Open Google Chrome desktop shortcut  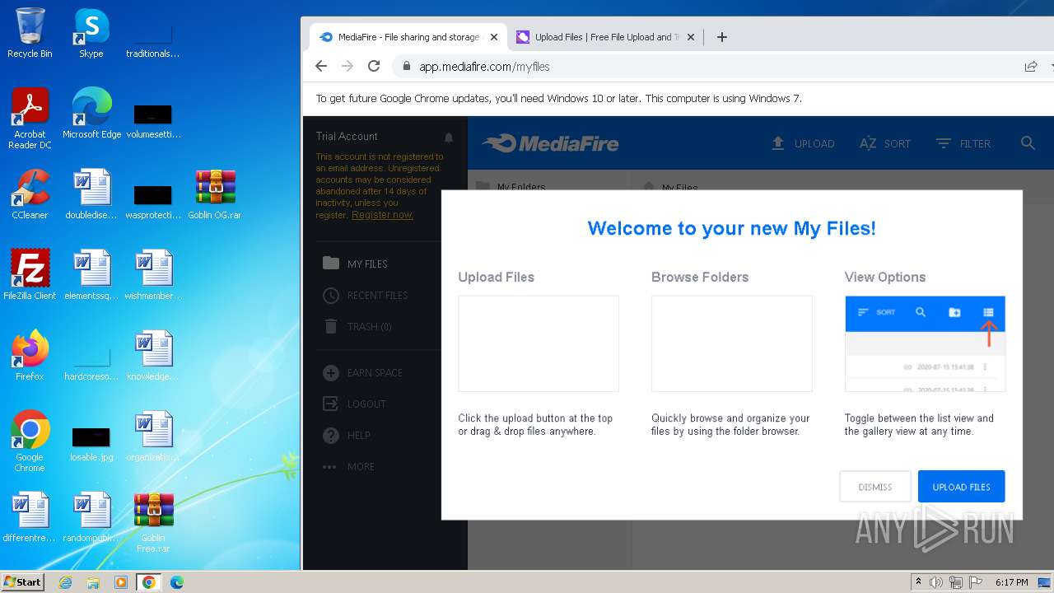[30, 441]
